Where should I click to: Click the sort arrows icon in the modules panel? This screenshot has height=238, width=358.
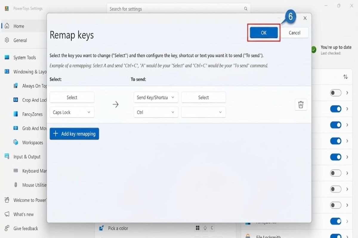(345, 77)
